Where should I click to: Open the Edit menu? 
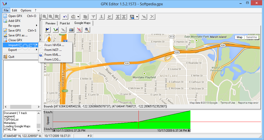point(15,10)
